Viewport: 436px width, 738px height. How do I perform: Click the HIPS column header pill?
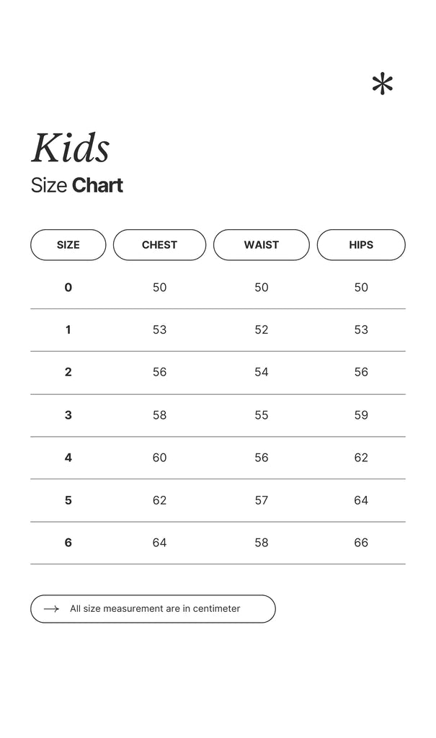(361, 245)
